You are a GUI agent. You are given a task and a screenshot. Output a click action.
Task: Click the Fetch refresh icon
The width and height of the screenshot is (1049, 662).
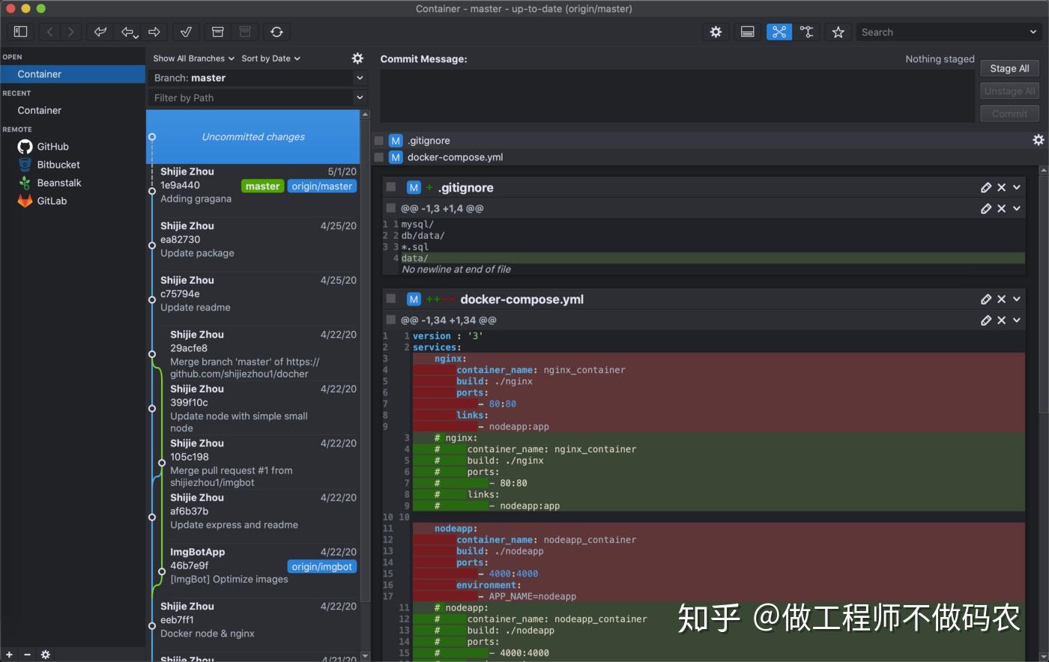pos(276,31)
